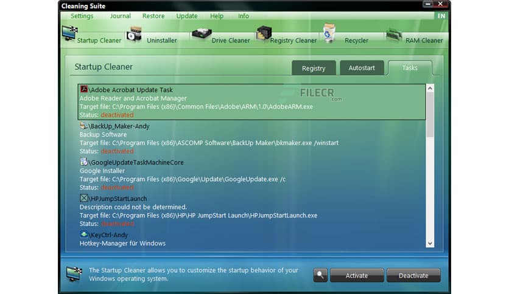Open Registry Cleaner module label
Viewport: 509px width, 294px height.
click(293, 41)
